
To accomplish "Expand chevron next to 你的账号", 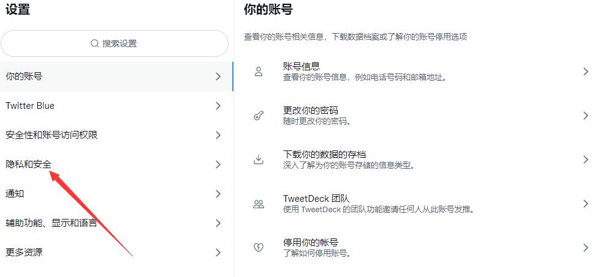I will click(x=218, y=76).
